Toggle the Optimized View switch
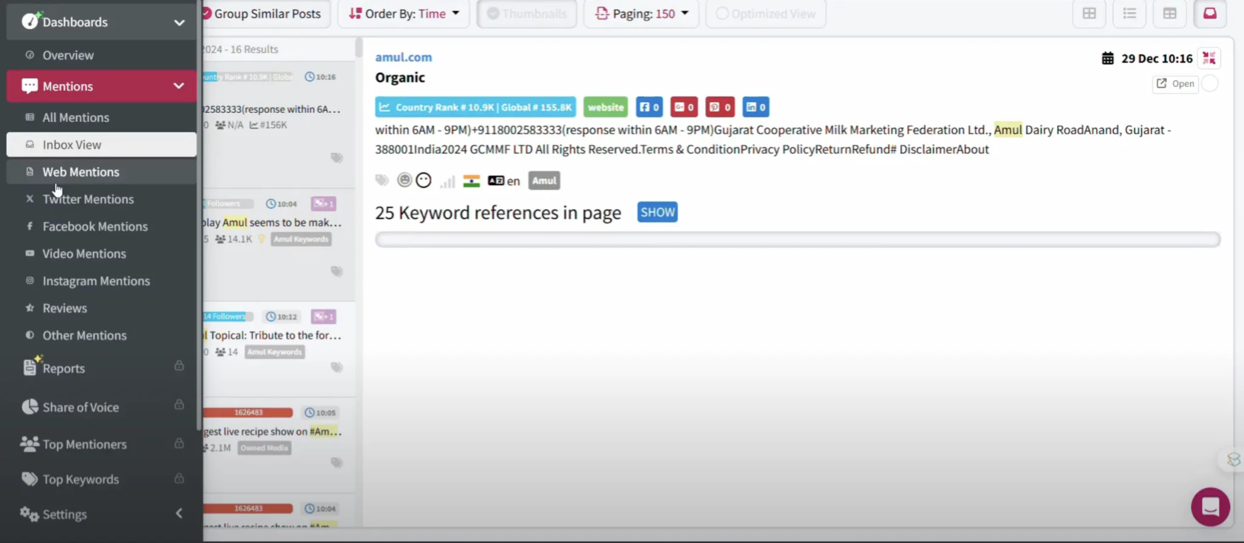Screen dimensions: 1244x543 [x=766, y=13]
